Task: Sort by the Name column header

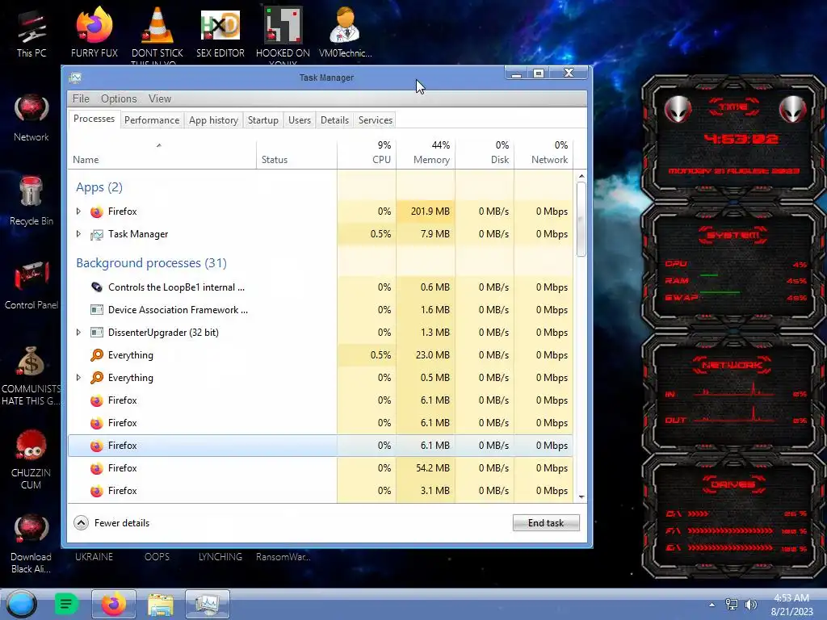Action: pyautogui.click(x=162, y=154)
